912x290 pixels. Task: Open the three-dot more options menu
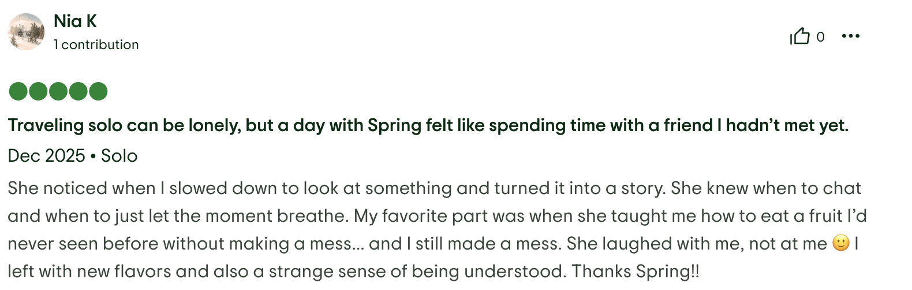coord(850,36)
